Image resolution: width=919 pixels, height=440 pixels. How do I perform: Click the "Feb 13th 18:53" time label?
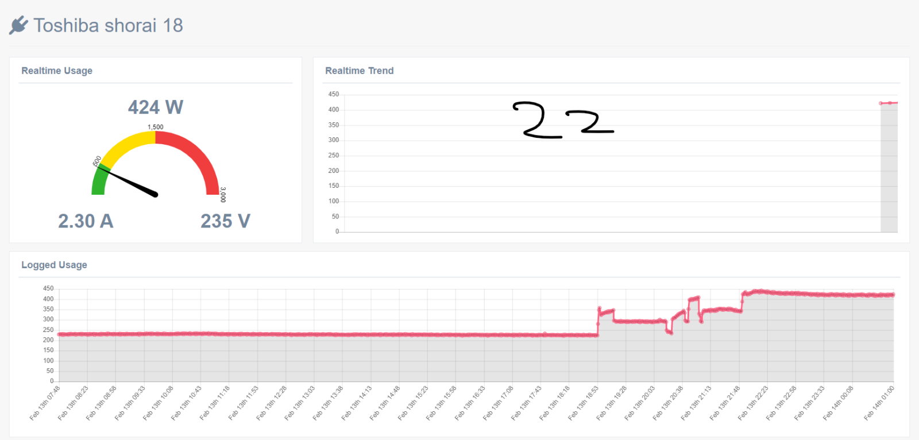point(583,403)
